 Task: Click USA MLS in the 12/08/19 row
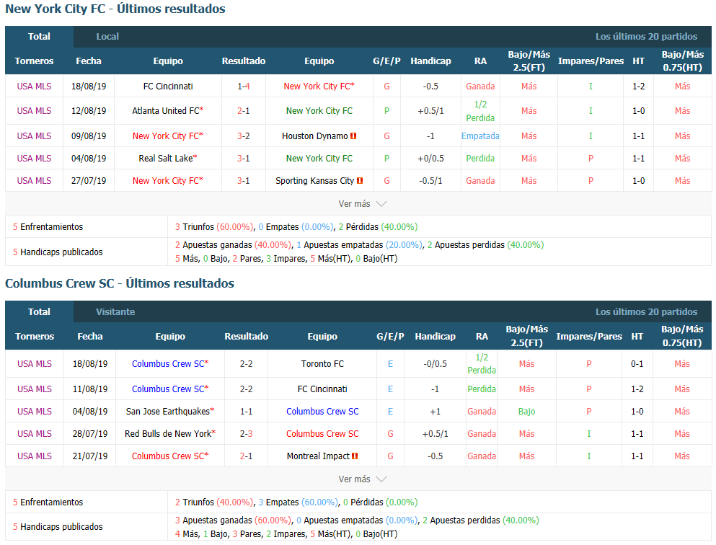(34, 111)
